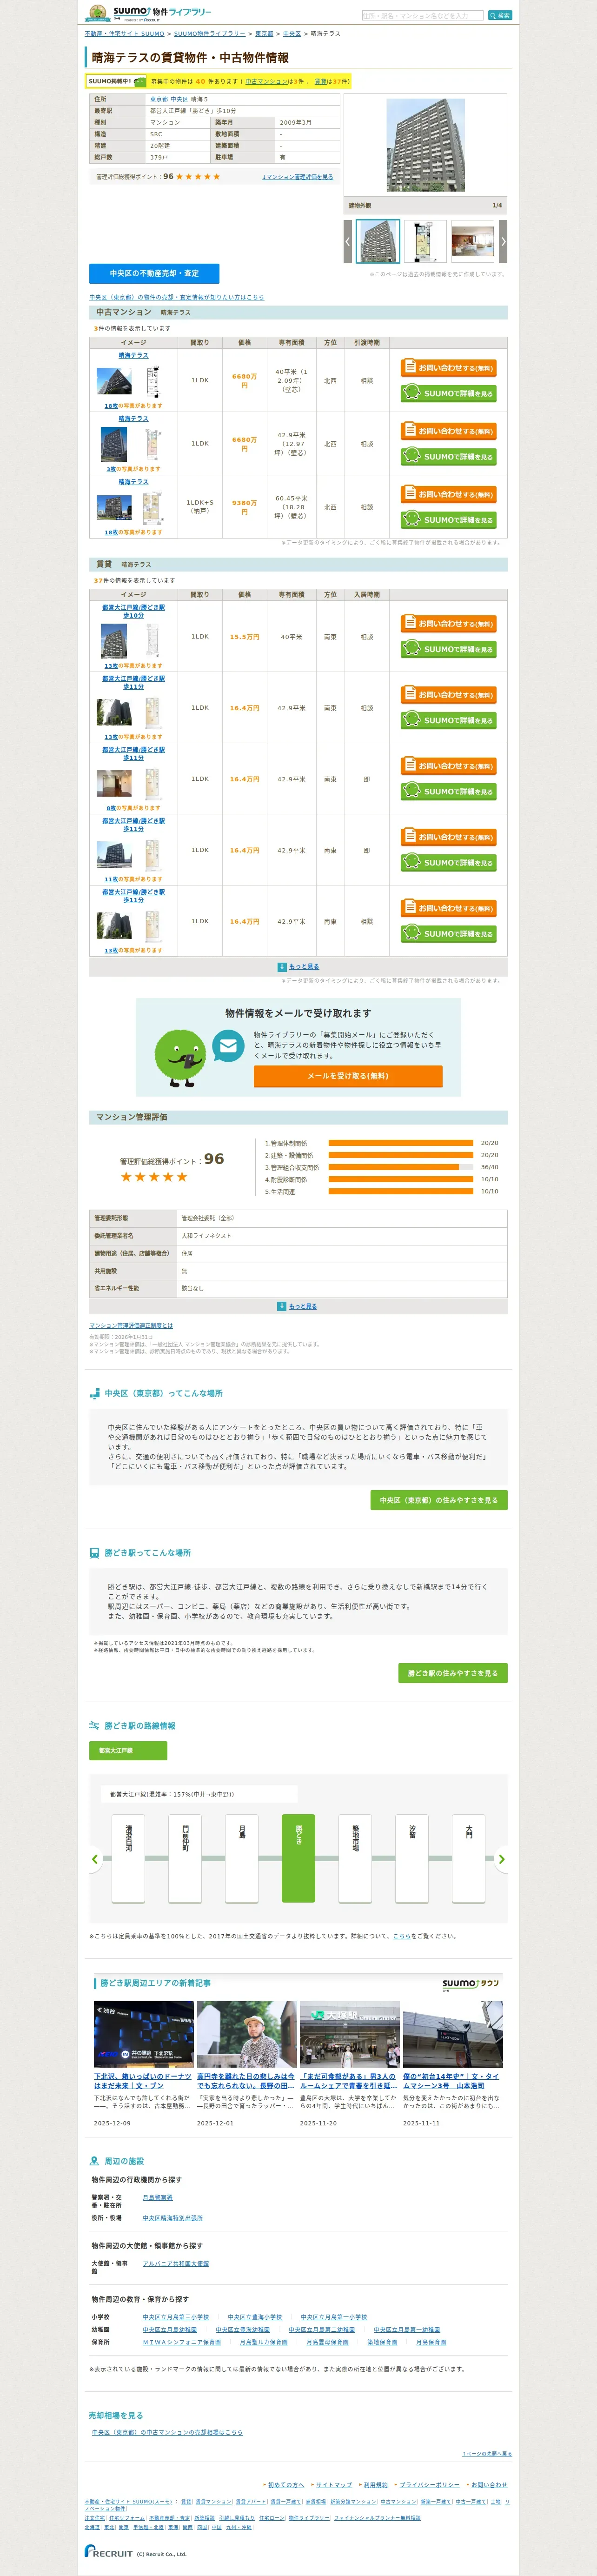Select the building exterior gallery thumbnail
The height and width of the screenshot is (2576, 597).
pos(378,241)
